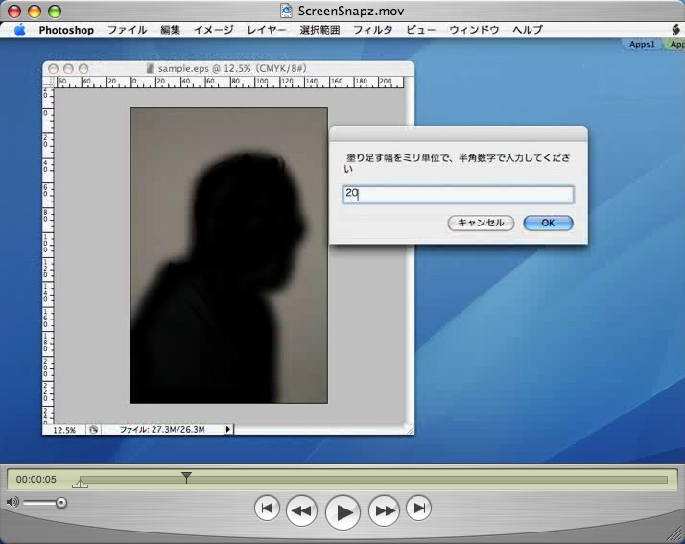Click the status bar preview icon

pos(93,430)
